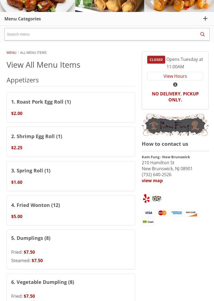
Task: Choose the Spring Roll menu item
Action: click(x=71, y=176)
